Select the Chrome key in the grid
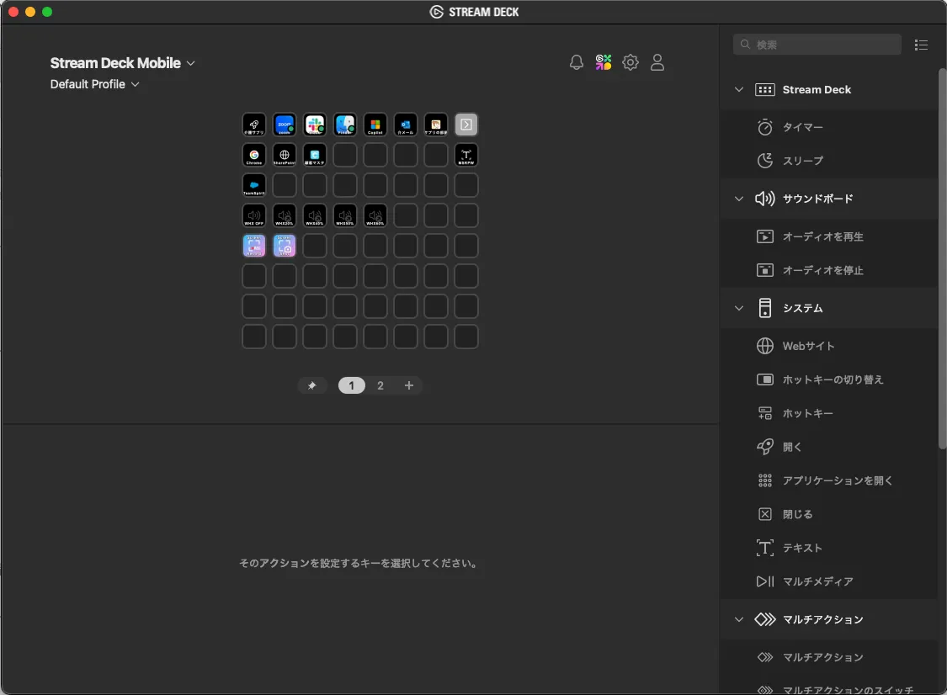 253,155
